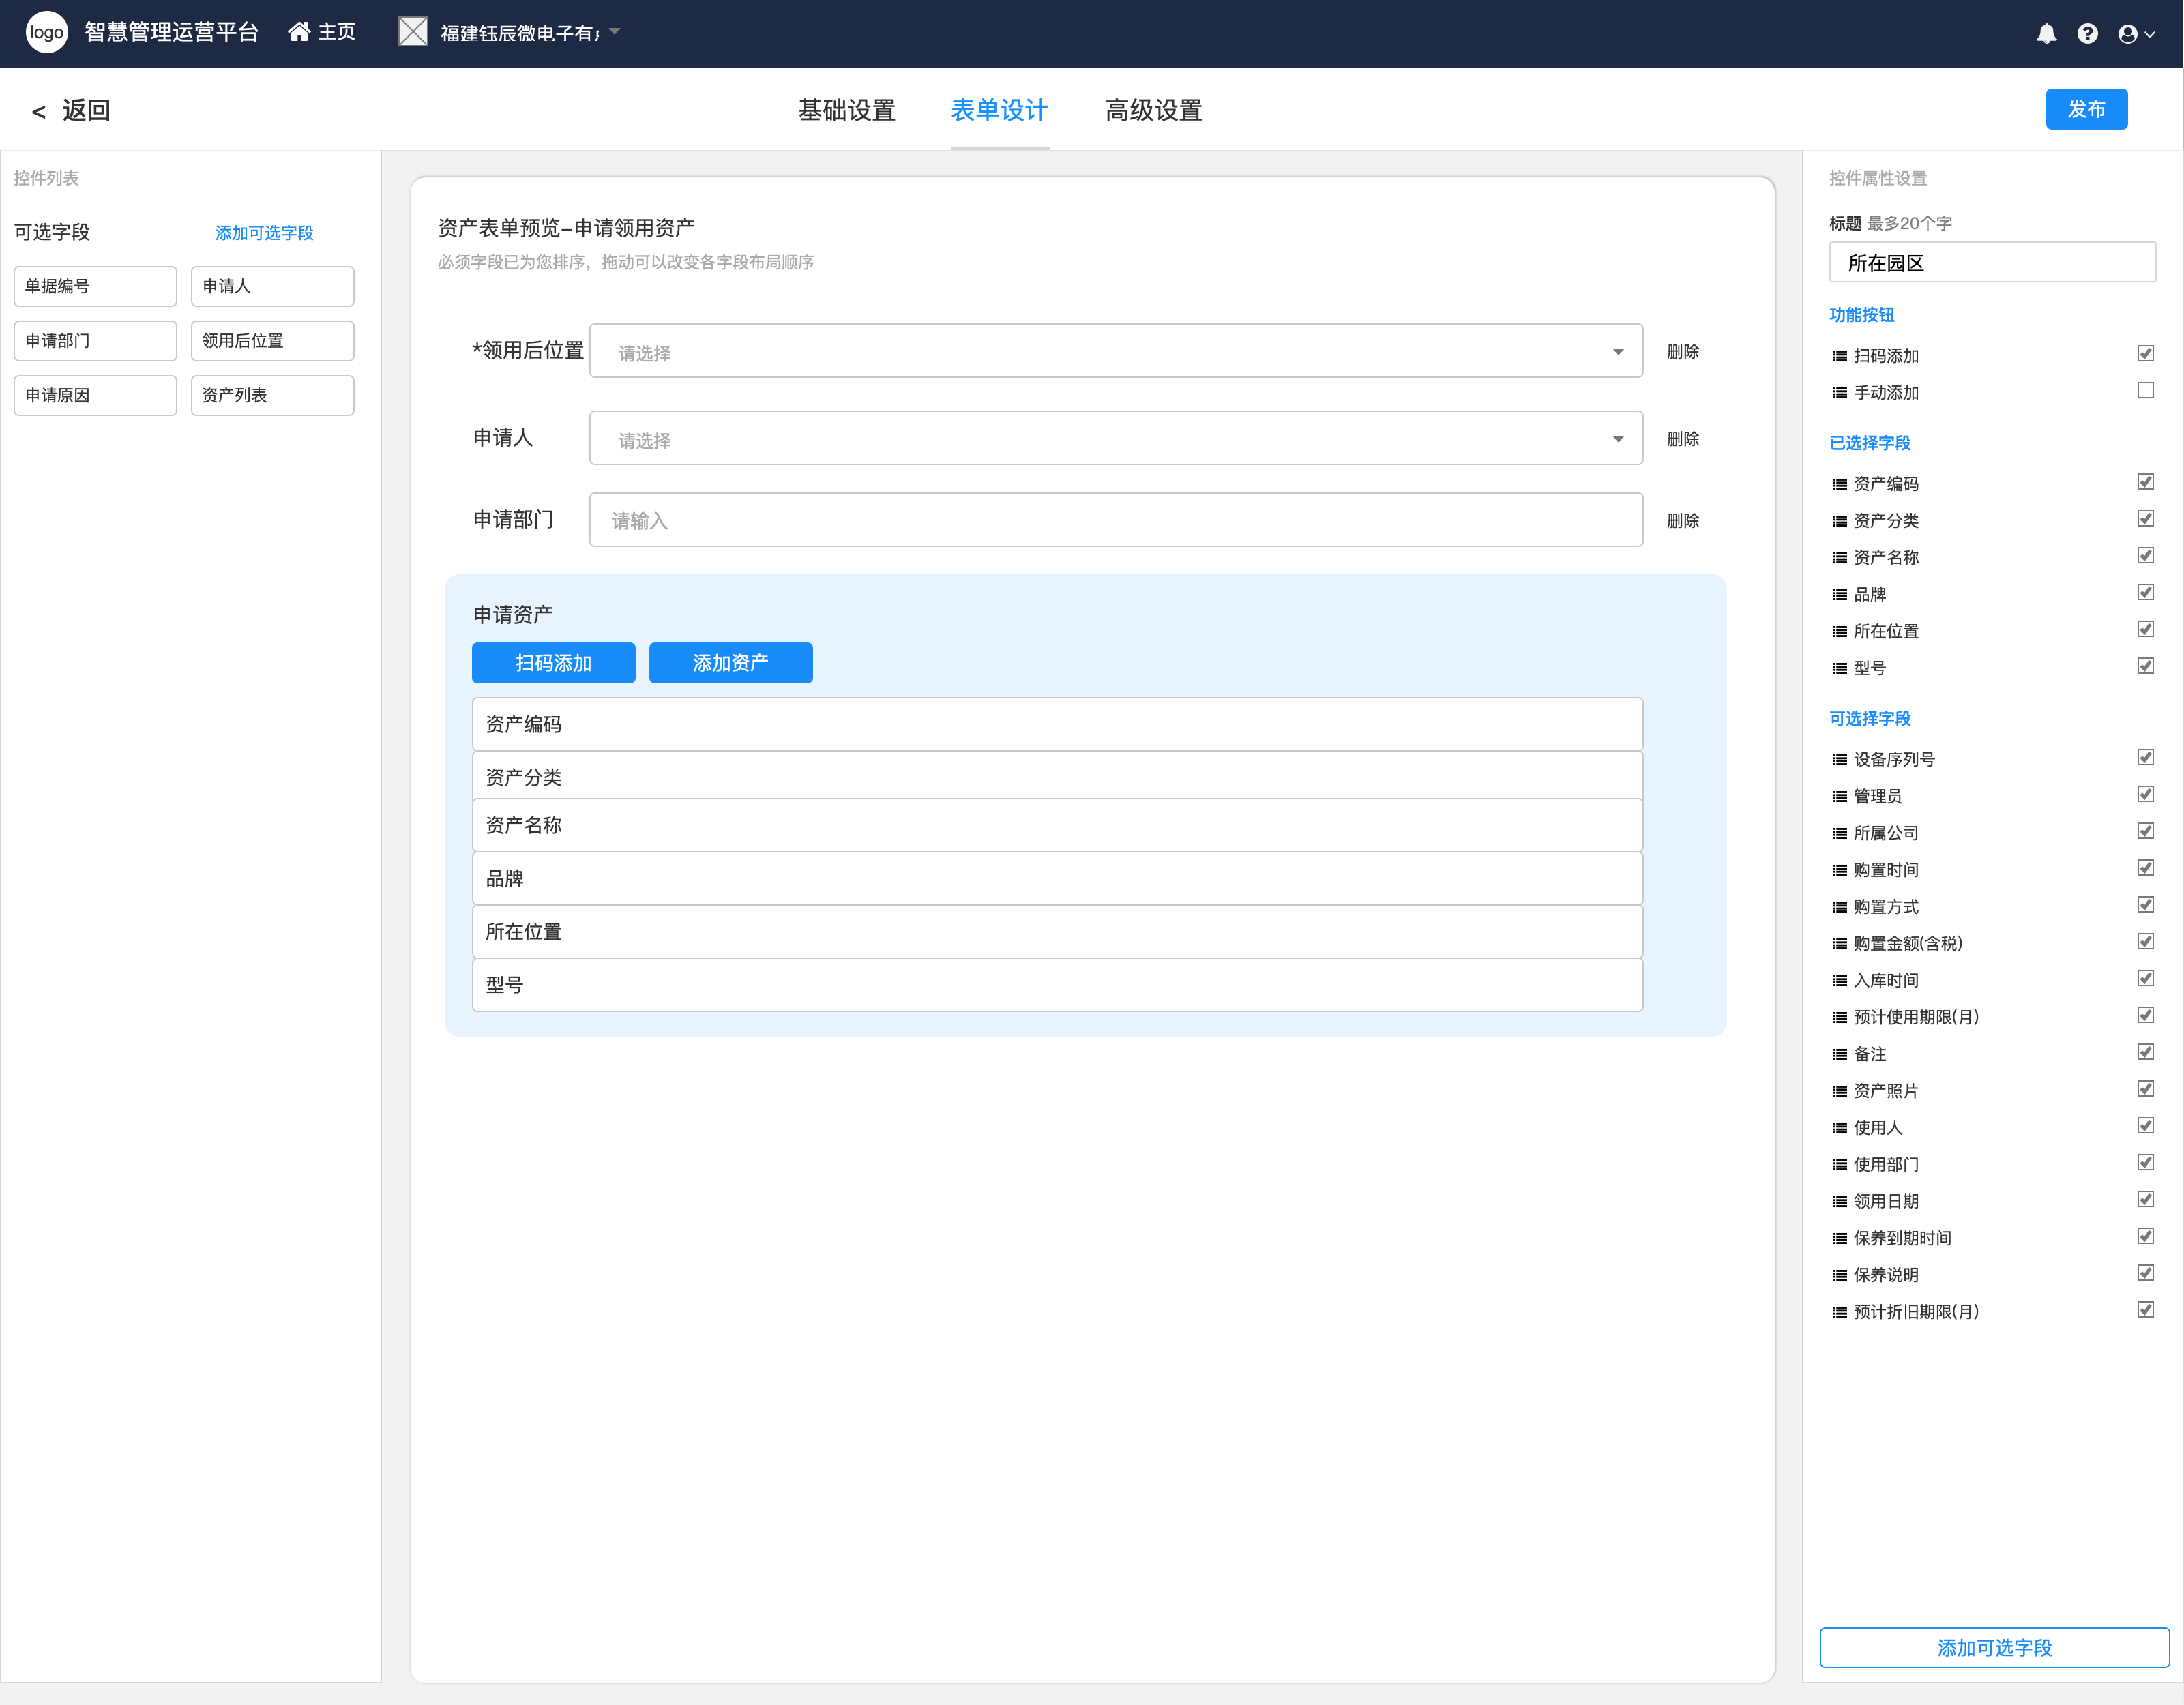Click the 扫码添加 blue button
This screenshot has width=2184, height=1705.
(553, 663)
